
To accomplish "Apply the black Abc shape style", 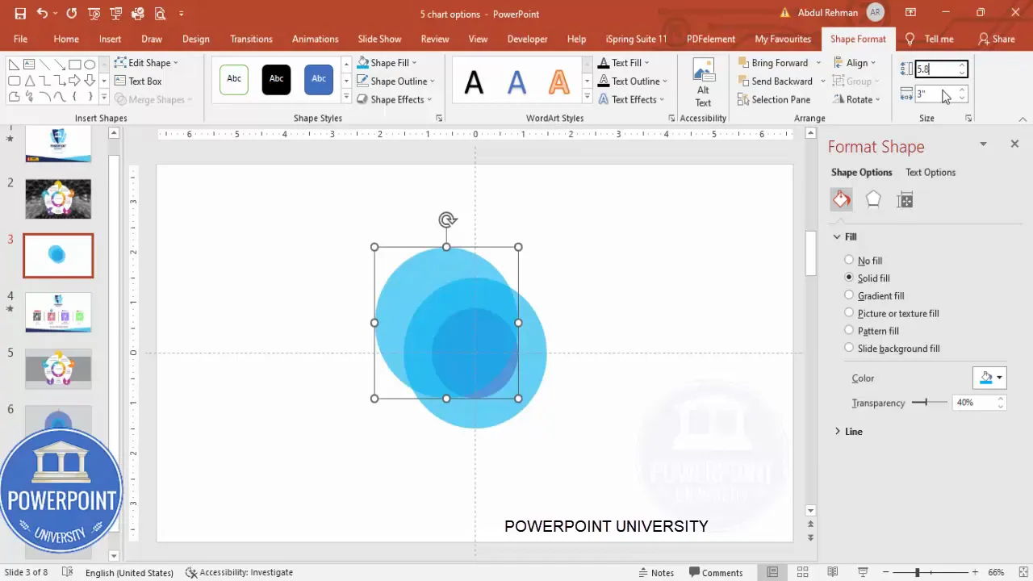I will [276, 79].
